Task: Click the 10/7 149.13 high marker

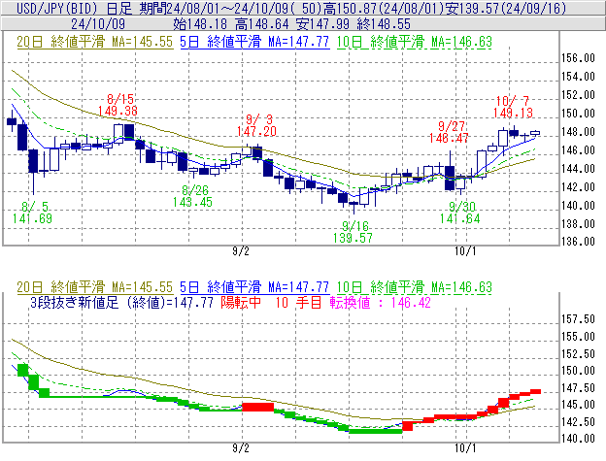Action: (x=513, y=107)
